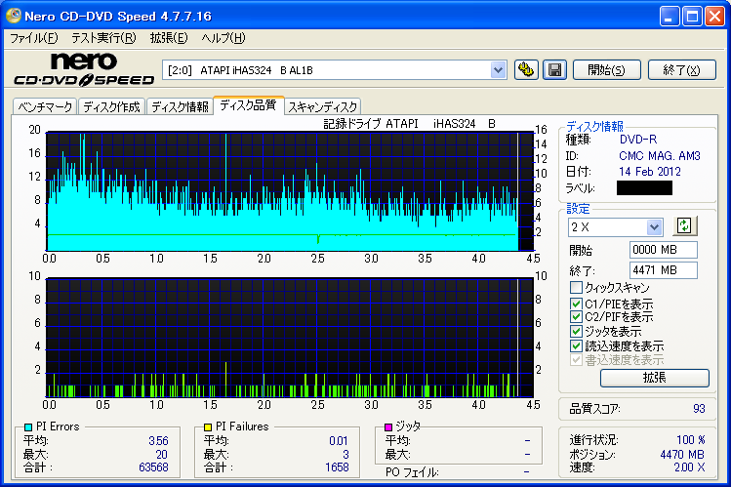Toggle the クイックスキャン checkbox
Image resolution: width=731 pixels, height=487 pixels.
[x=576, y=287]
